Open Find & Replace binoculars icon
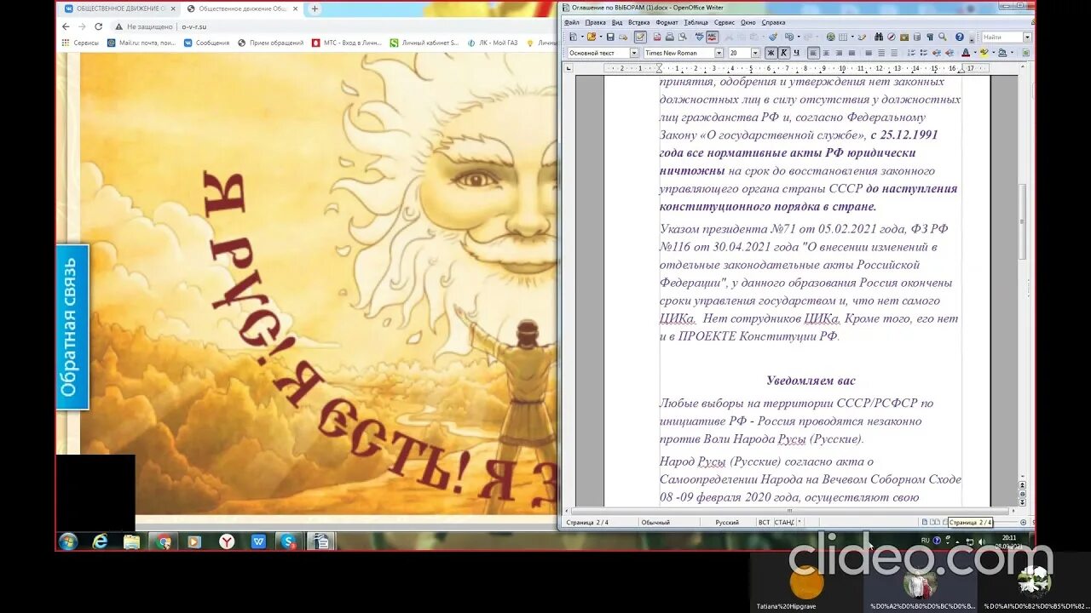Viewport: 1091px width, 613px height. 879,37
